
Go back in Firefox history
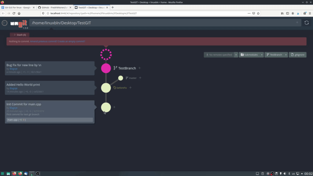point(3,13)
